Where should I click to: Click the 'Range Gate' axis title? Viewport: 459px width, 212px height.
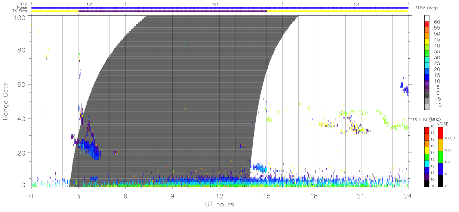click(6, 101)
